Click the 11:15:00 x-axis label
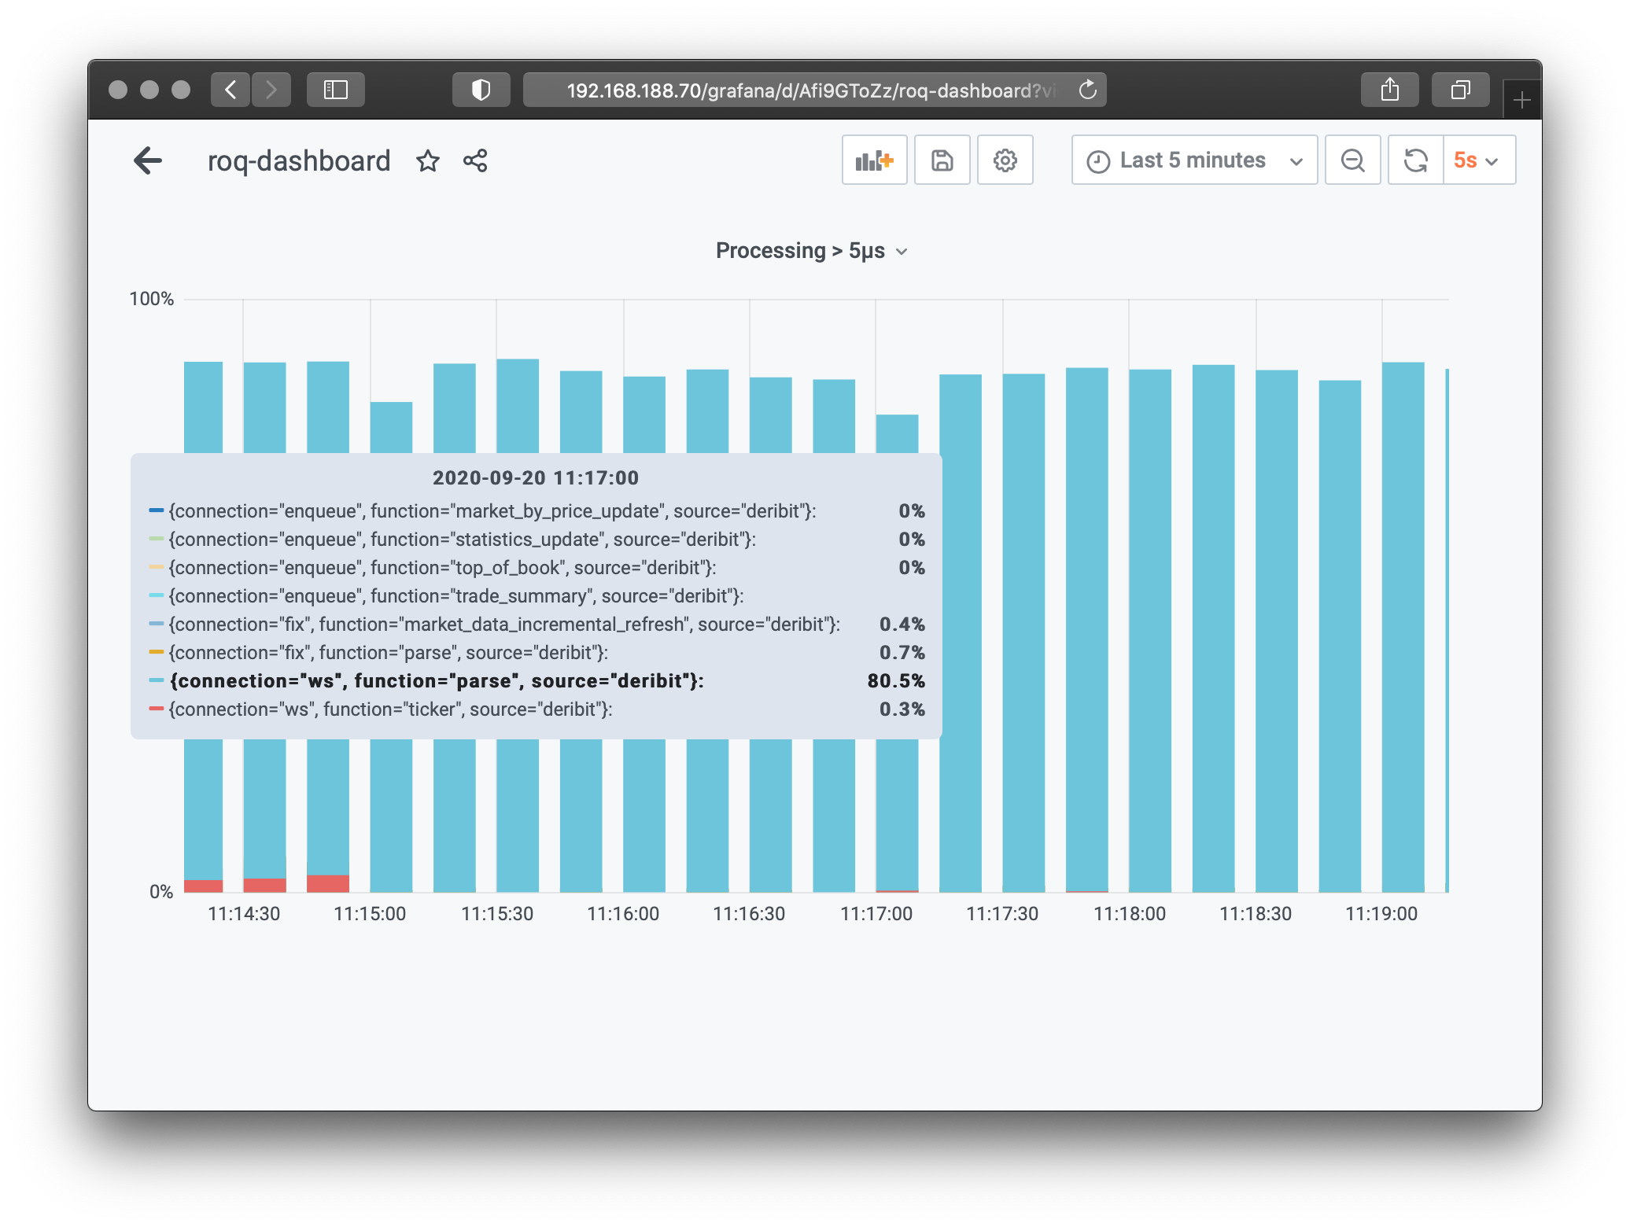1630x1227 pixels. click(x=370, y=914)
